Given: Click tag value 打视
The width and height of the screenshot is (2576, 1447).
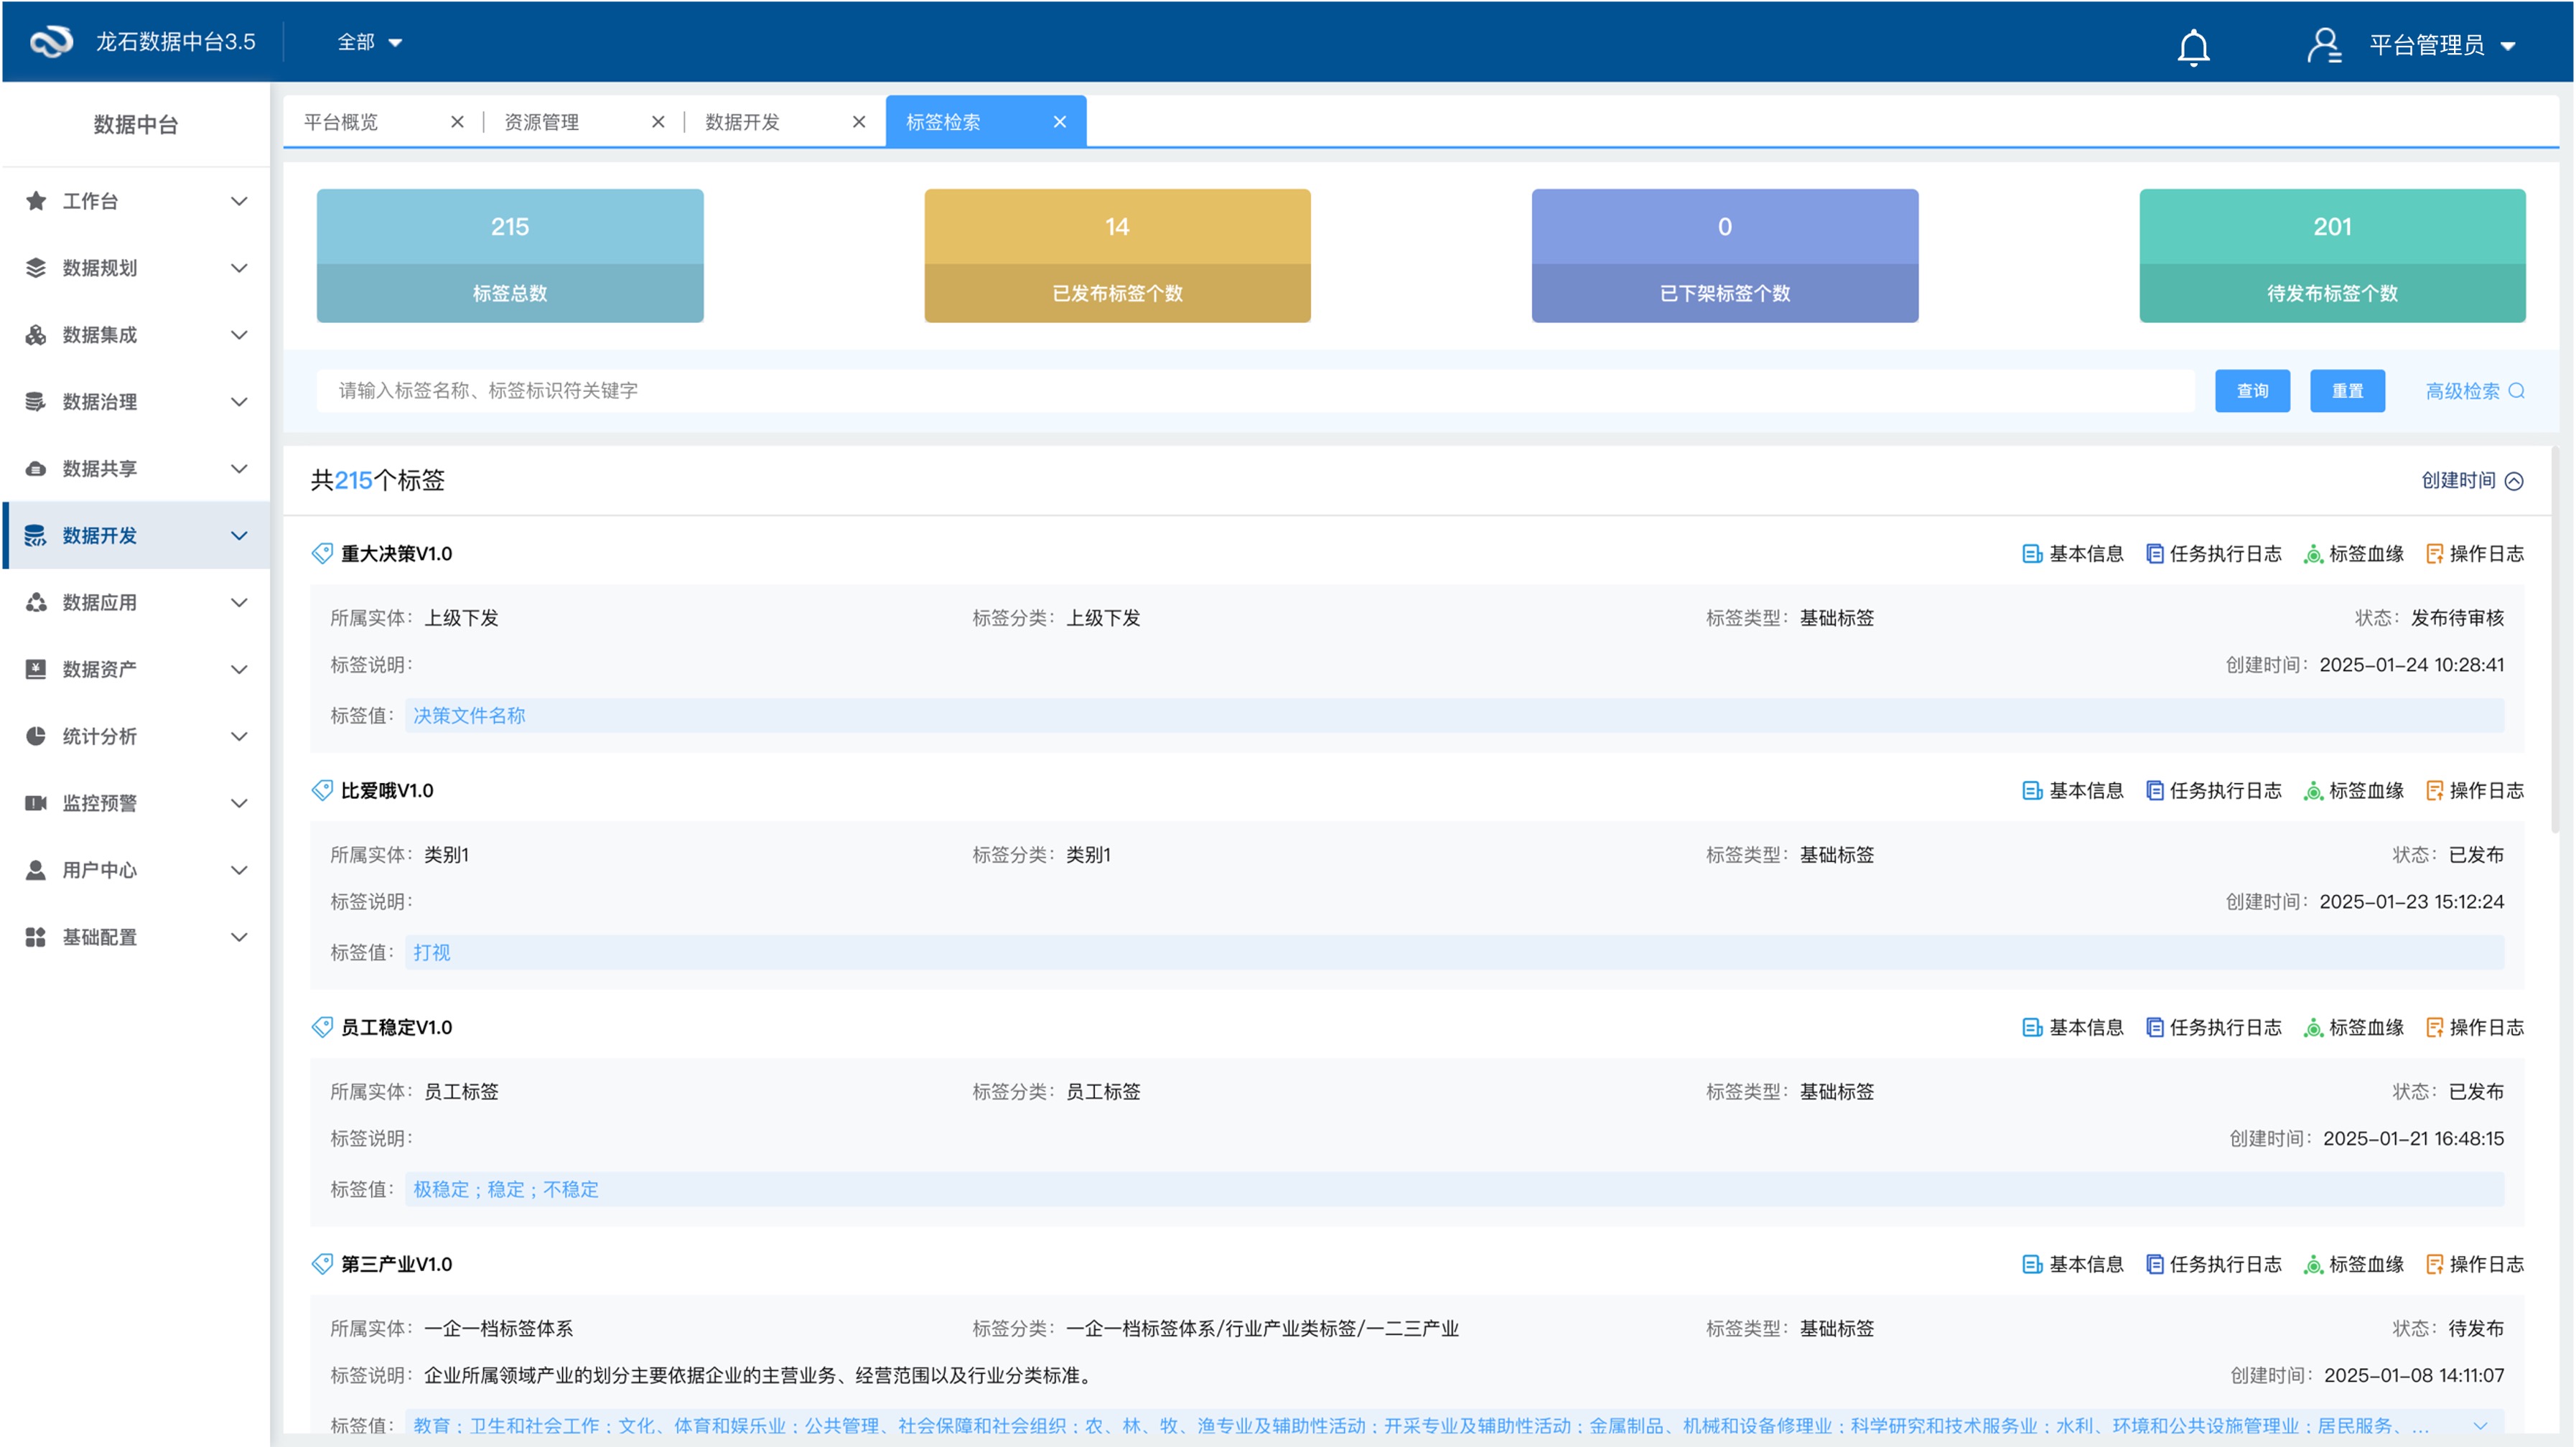Looking at the screenshot, I should tap(432, 953).
